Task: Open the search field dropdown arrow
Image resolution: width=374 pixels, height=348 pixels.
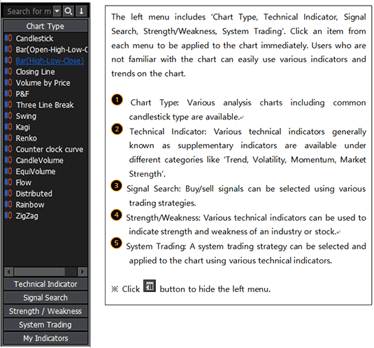Action: tap(57, 11)
